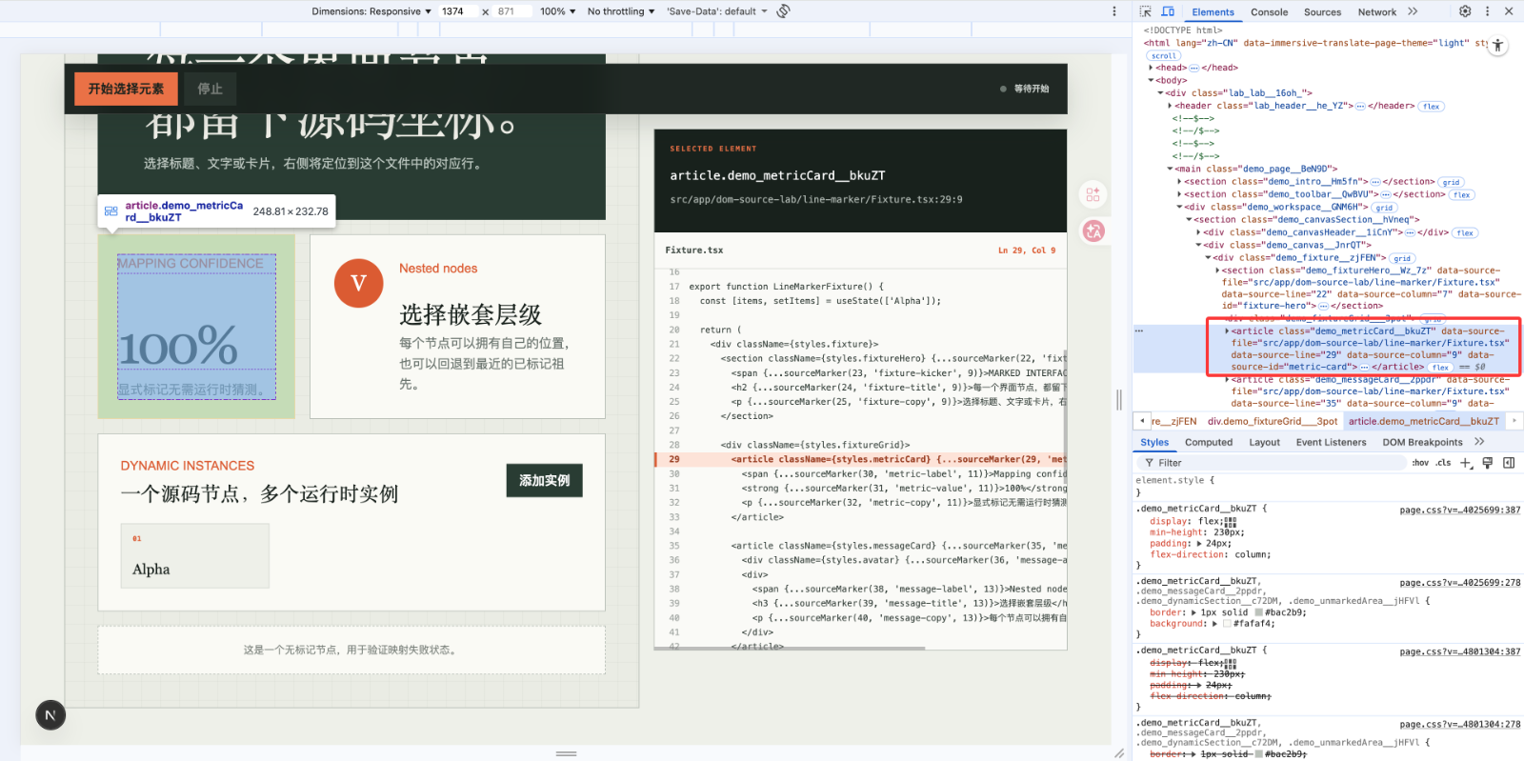Collapse the main demo_page node
The width and height of the screenshot is (1524, 761).
1170,169
